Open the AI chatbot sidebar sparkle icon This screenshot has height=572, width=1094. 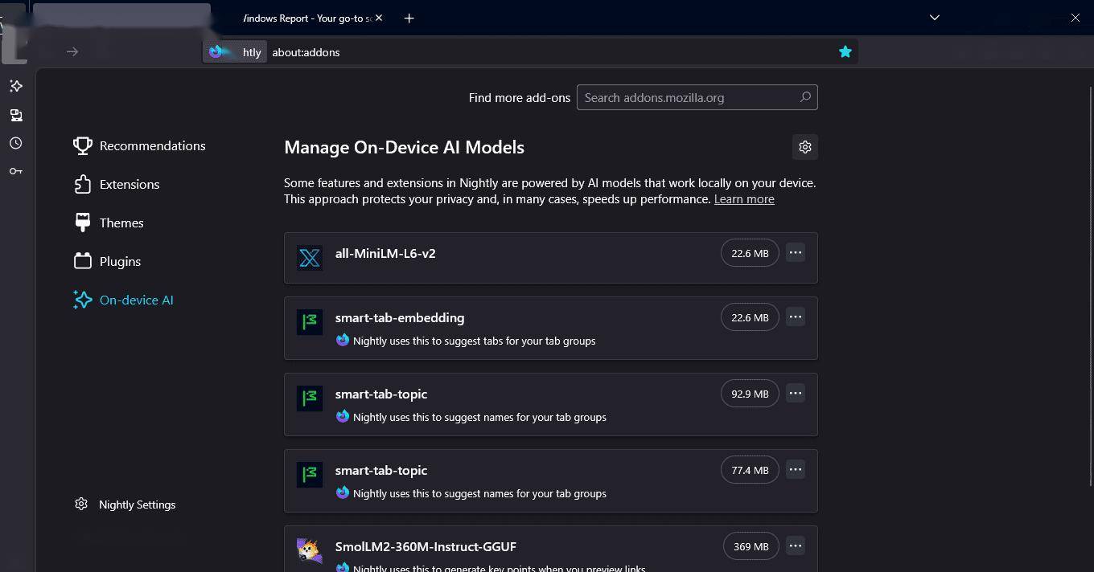coord(16,86)
